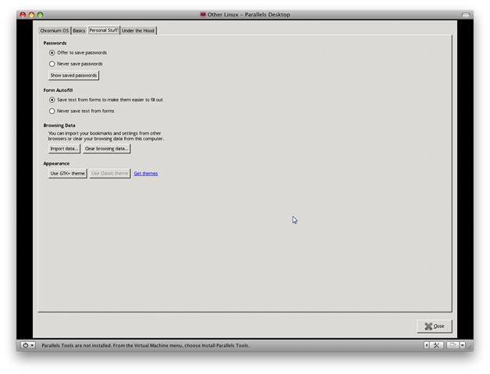The height and width of the screenshot is (374, 490).
Task: Expand the dropdown arrow beside folder icon
Action: [462, 345]
